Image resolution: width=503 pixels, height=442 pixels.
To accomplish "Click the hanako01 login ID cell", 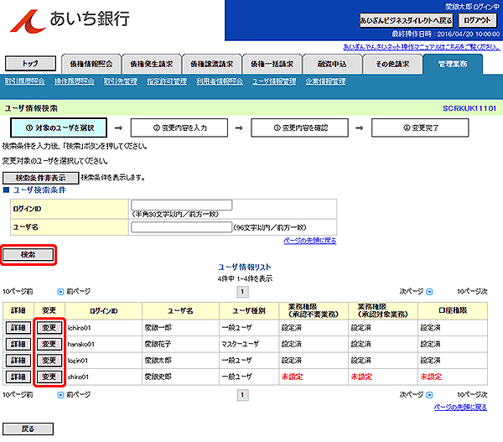I will pos(104,344).
